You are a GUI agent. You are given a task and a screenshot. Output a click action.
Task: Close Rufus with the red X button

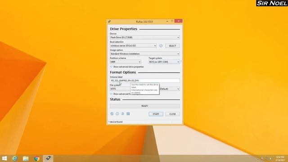pos(178,21)
